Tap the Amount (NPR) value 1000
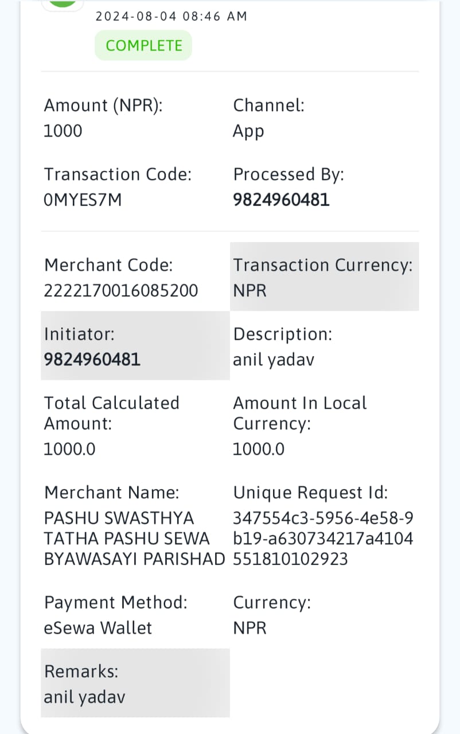Screen dimensions: 460x734 coord(63,131)
